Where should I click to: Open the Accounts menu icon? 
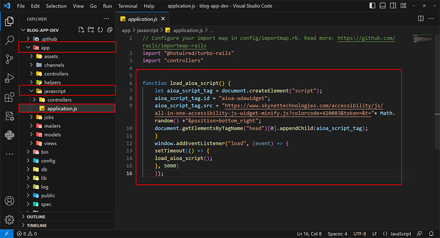[x=9, y=201]
